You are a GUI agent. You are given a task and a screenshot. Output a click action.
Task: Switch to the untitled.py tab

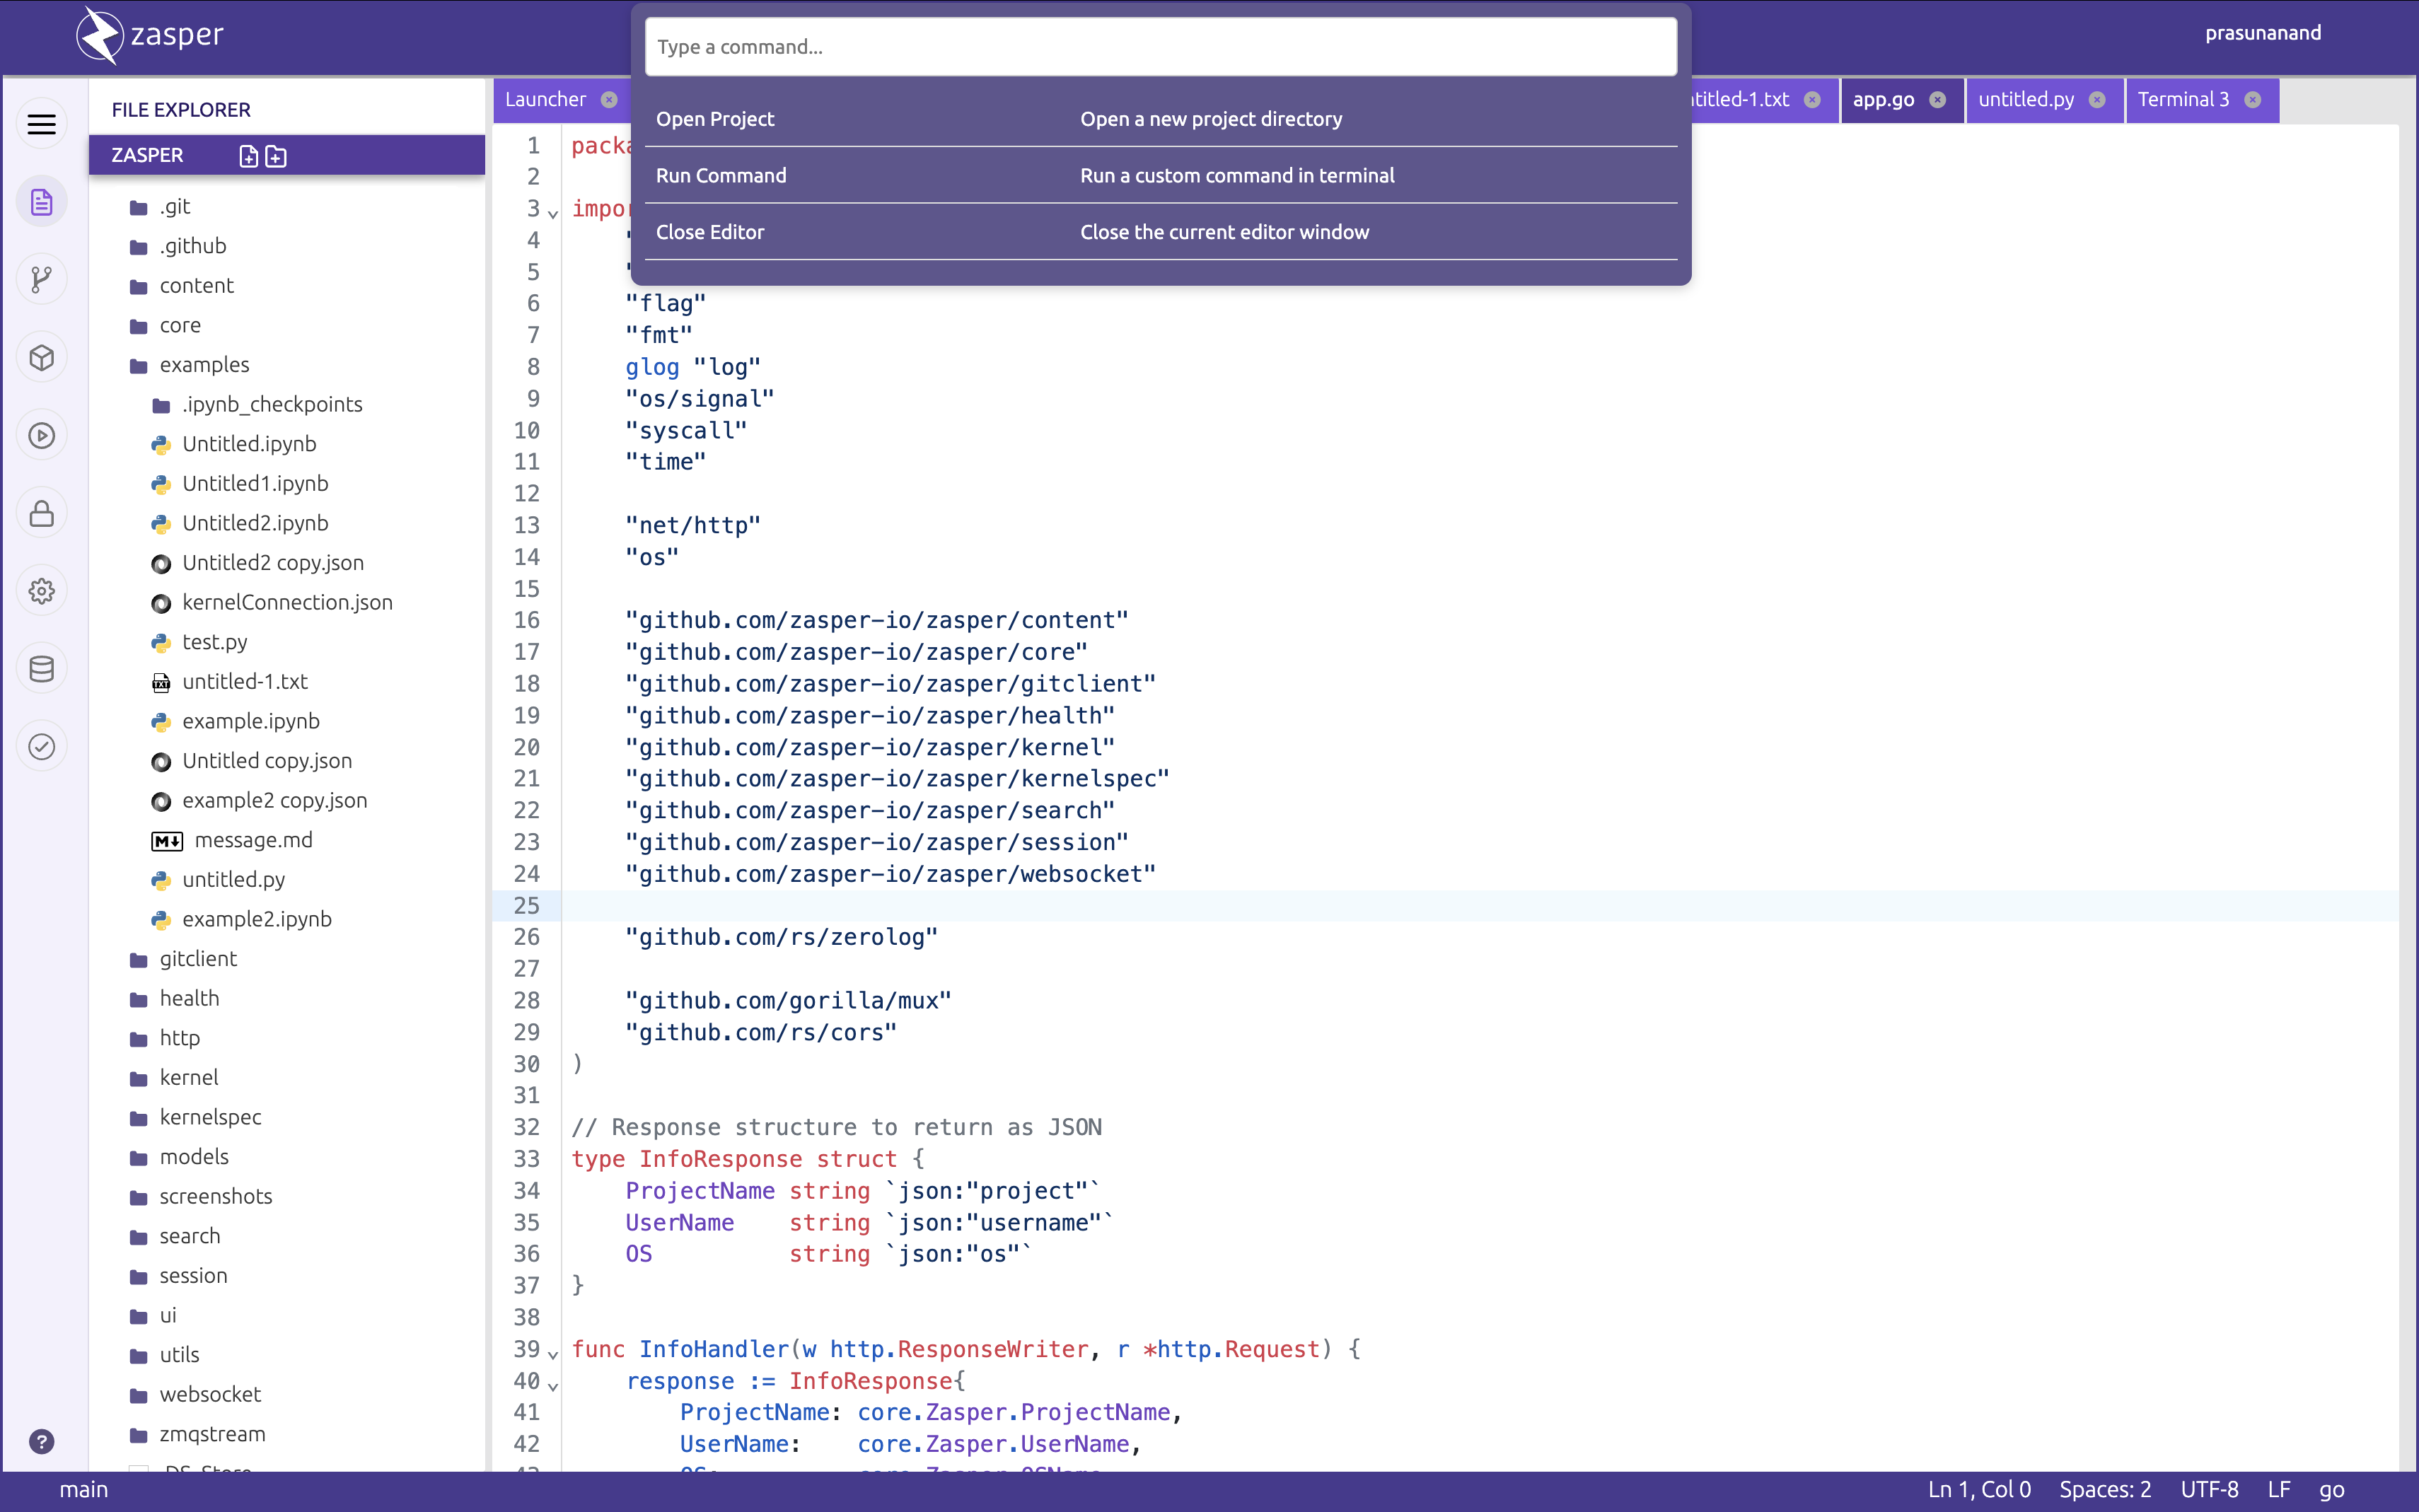pos(2025,99)
